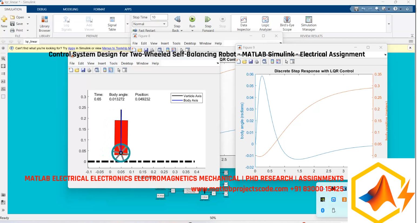Open the Library Browser
The height and width of the screenshot is (223, 417).
44,23
